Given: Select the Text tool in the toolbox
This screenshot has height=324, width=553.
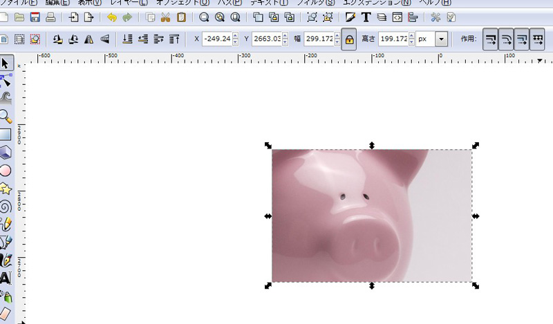Looking at the screenshot, I should coord(6,278).
